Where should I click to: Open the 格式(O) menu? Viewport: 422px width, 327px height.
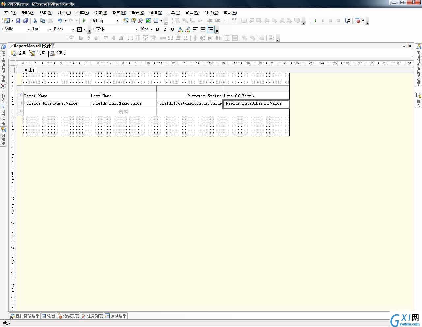119,13
